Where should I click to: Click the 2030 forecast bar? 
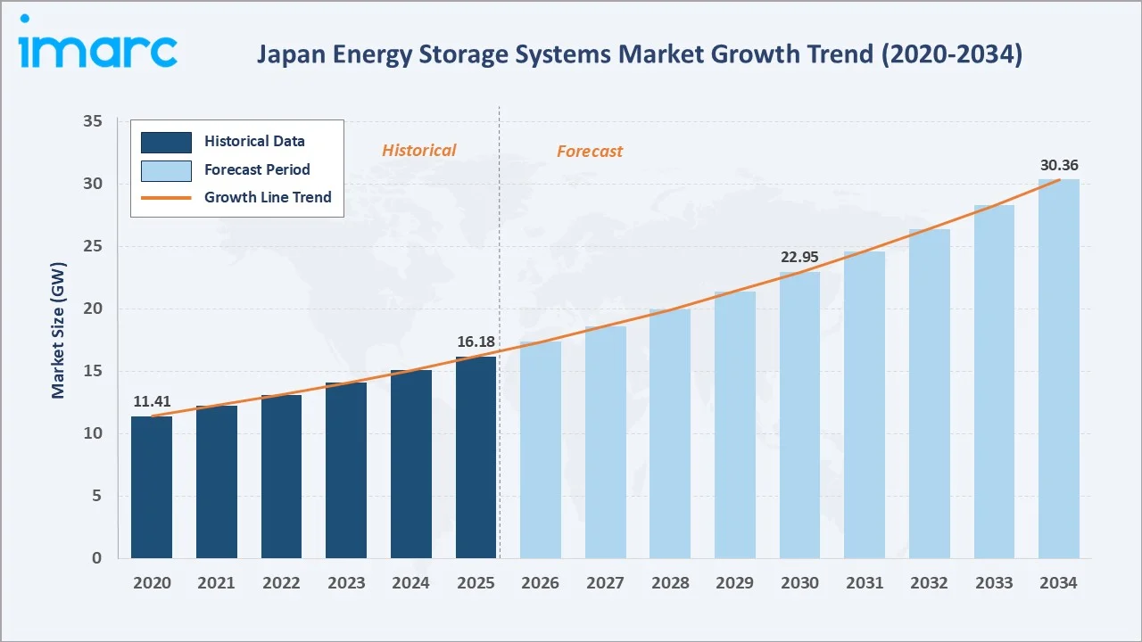(800, 415)
